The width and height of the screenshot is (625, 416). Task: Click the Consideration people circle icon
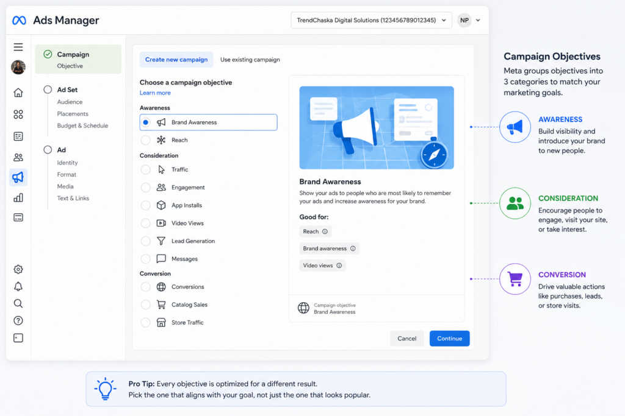tap(515, 203)
